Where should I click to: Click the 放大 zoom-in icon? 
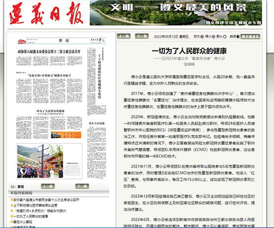click(x=202, y=37)
